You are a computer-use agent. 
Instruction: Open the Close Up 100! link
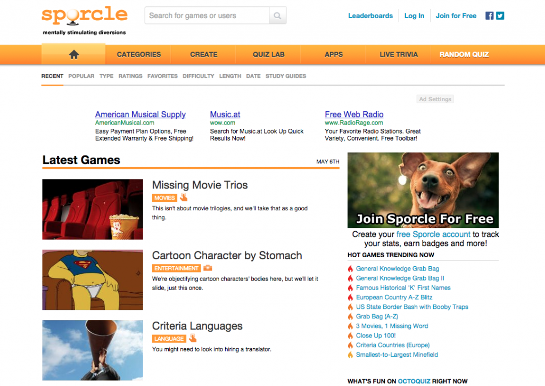(376, 335)
